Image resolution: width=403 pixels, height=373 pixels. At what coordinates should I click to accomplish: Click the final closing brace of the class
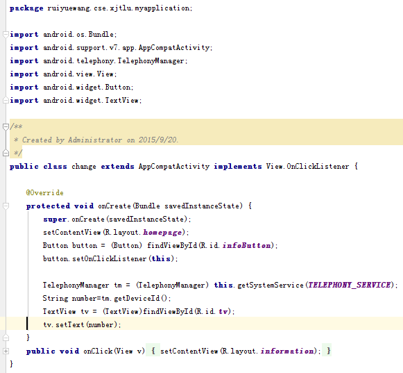click(x=11, y=364)
